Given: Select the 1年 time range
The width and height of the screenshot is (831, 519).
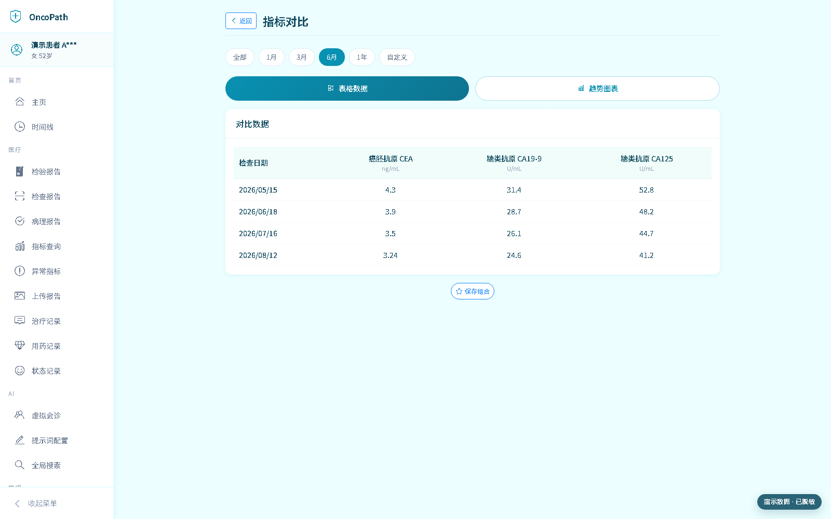Looking at the screenshot, I should coord(362,57).
